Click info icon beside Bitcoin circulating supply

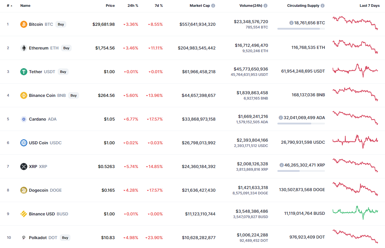coord(291,23)
